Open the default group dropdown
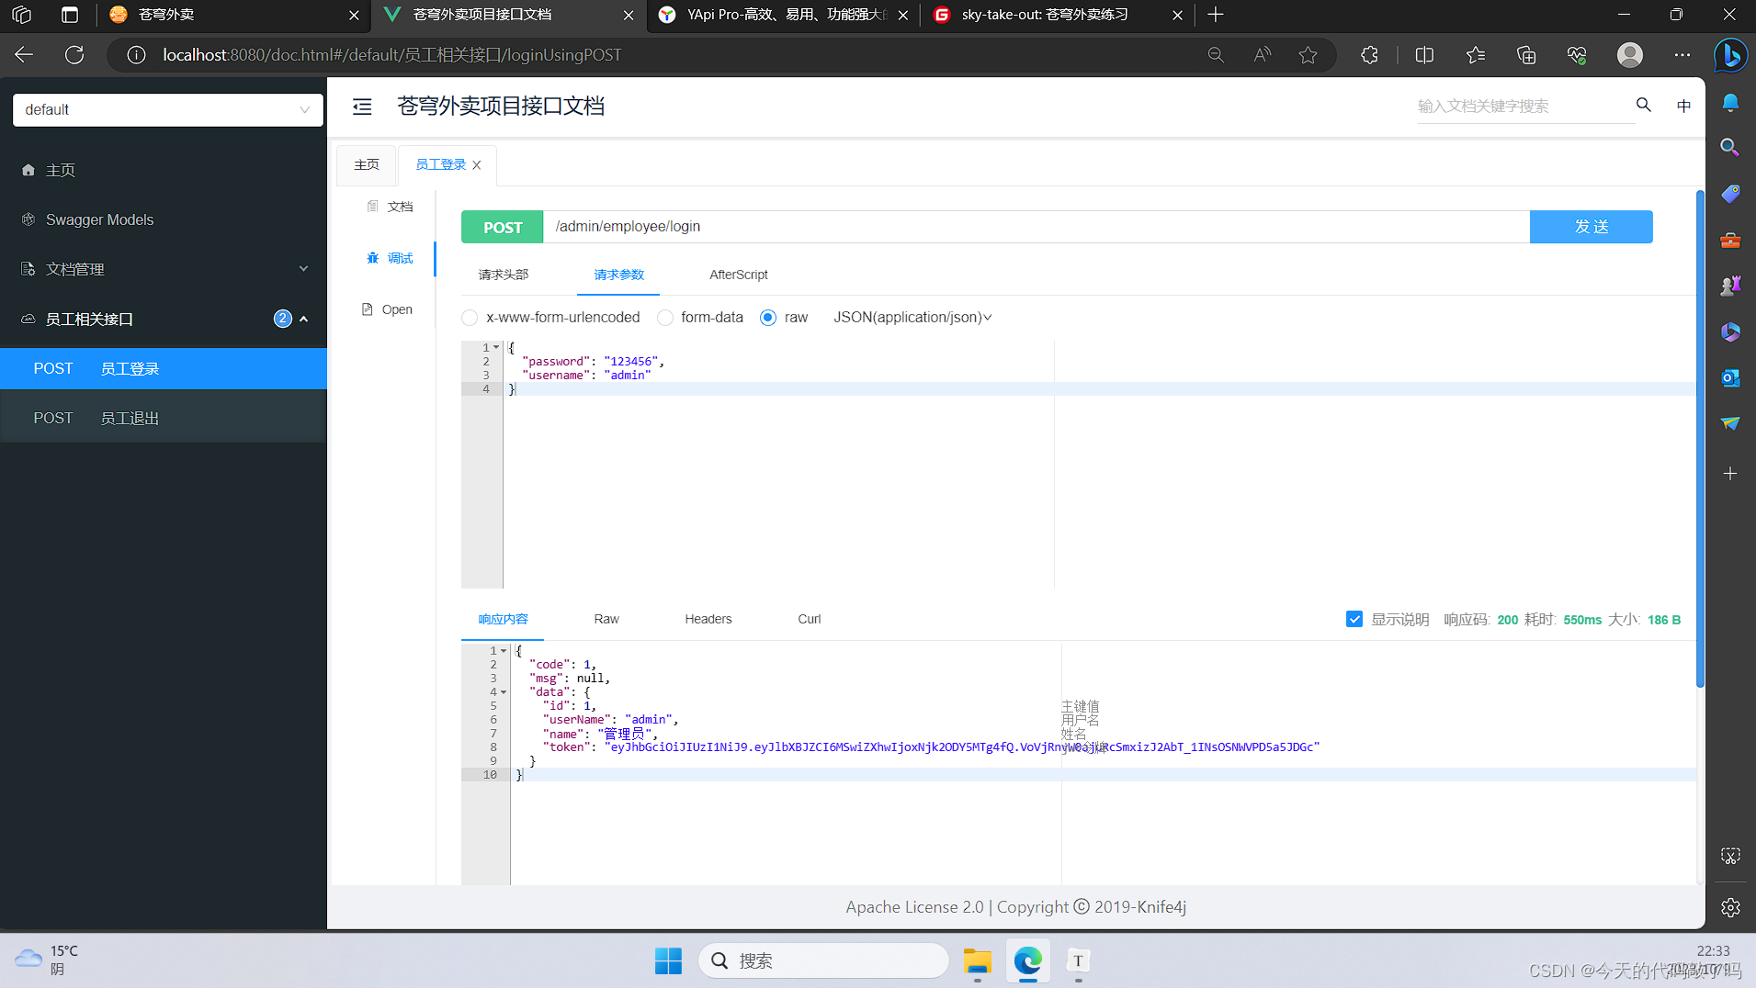This screenshot has width=1756, height=988. click(168, 109)
